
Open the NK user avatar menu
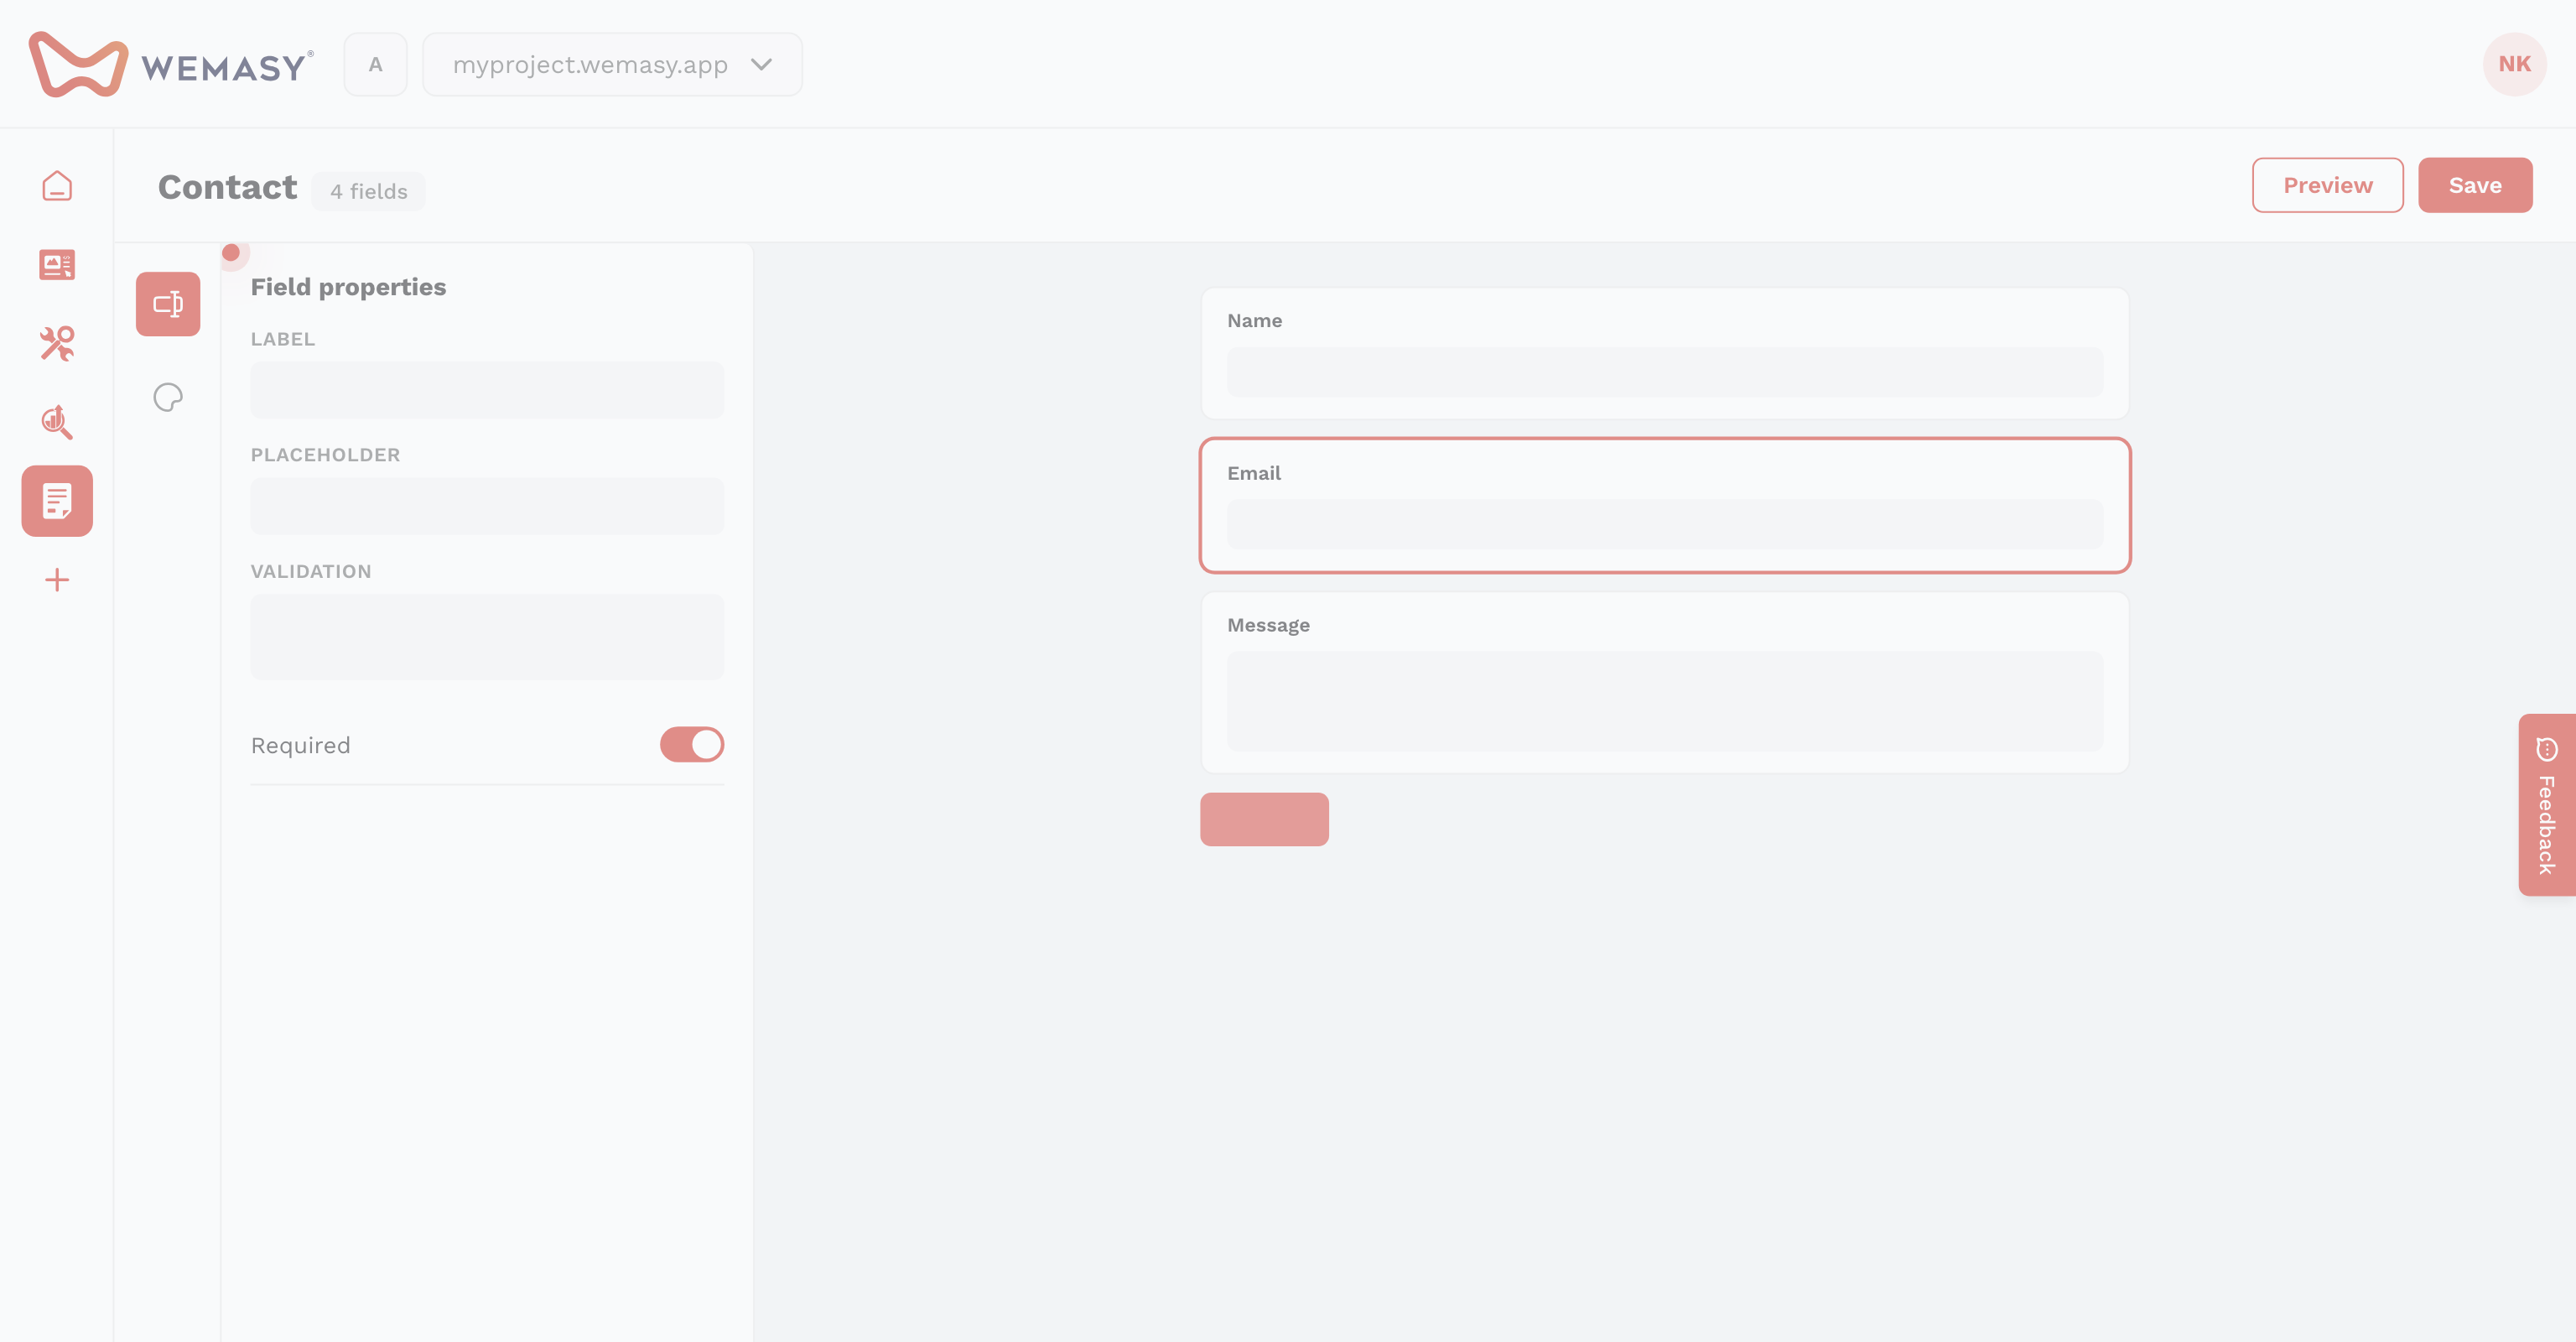click(x=2514, y=64)
